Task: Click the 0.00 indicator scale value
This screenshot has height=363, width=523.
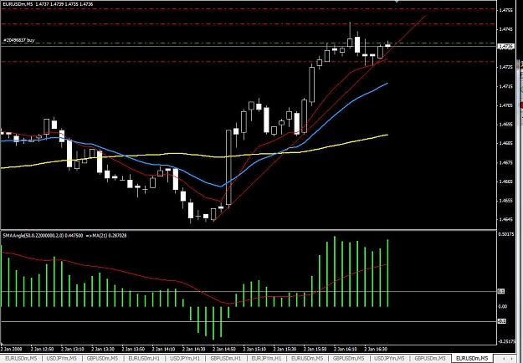Action: tap(503, 307)
